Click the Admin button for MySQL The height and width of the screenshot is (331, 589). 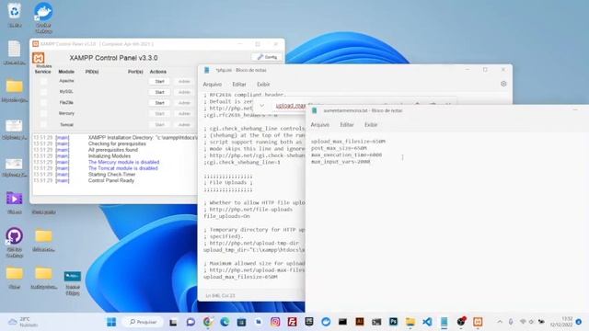[x=184, y=92]
